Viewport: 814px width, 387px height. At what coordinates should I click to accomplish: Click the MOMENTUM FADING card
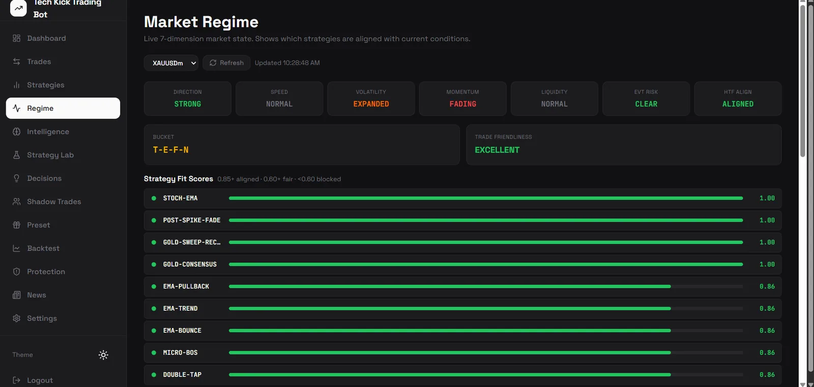tap(463, 99)
